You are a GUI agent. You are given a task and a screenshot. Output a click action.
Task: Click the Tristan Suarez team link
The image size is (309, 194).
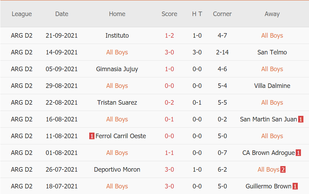[x=117, y=103]
